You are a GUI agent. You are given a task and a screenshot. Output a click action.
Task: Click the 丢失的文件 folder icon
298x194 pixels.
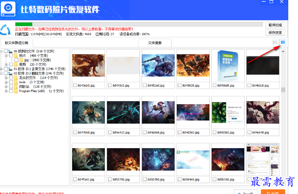pyautogui.click(x=16, y=78)
